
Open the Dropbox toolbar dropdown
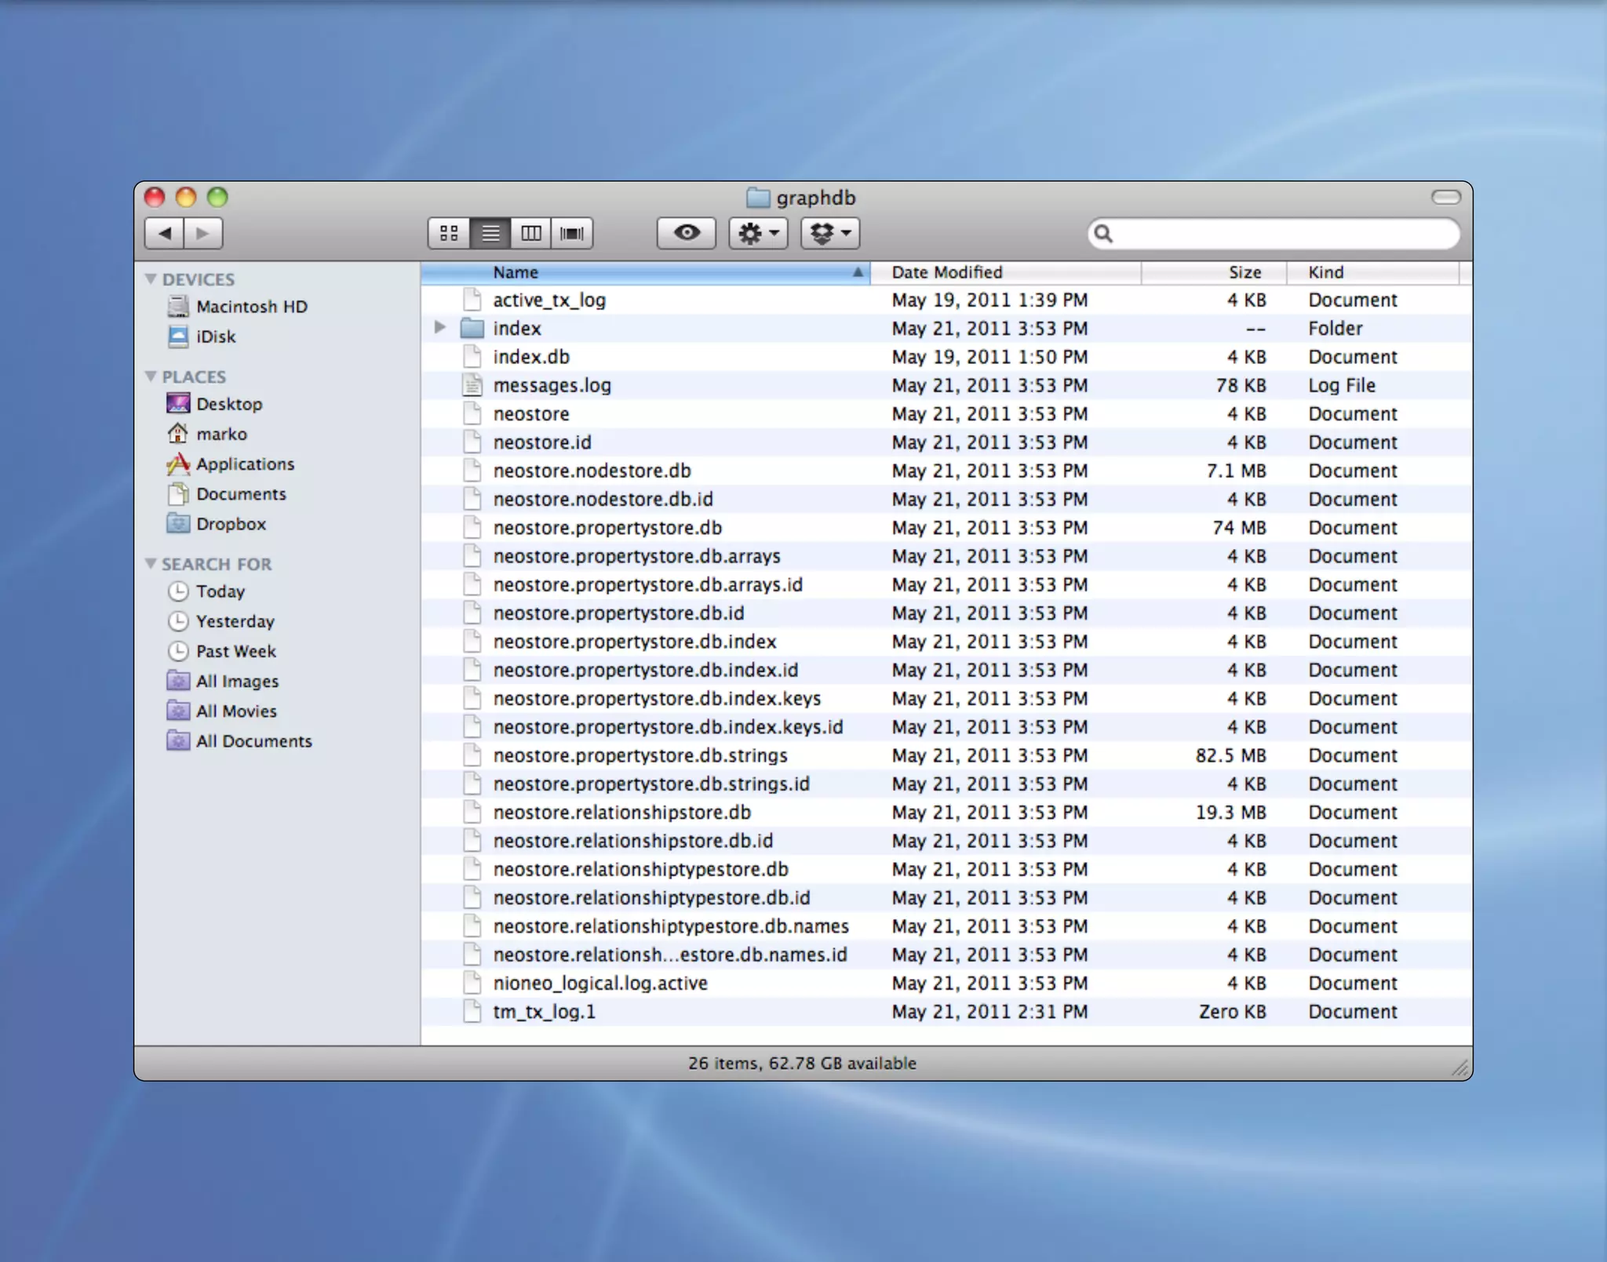[x=829, y=233]
